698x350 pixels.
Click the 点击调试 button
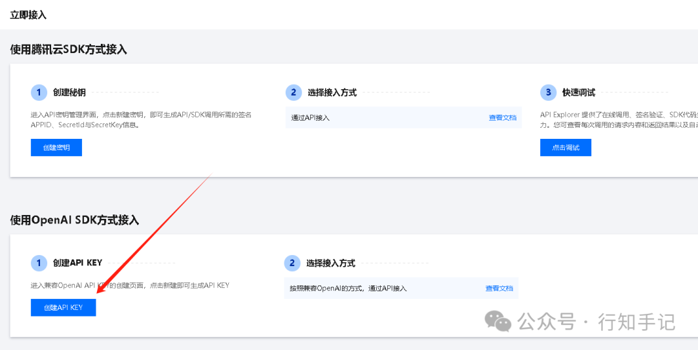click(x=566, y=148)
